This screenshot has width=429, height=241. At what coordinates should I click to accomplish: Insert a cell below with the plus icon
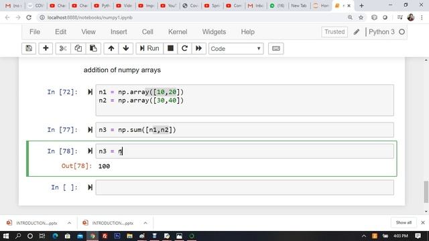tap(46, 48)
